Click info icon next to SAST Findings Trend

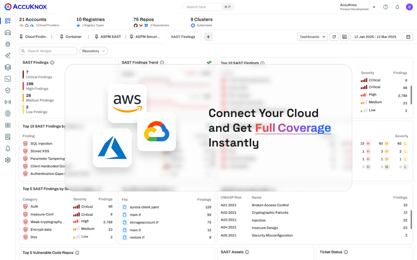(x=162, y=63)
